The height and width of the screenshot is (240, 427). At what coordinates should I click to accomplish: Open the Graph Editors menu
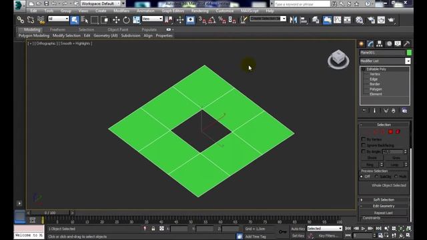click(173, 11)
